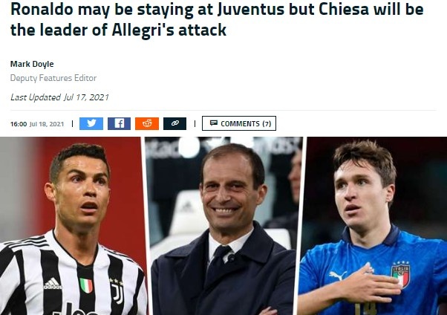This screenshot has width=447, height=315.
Task: Click the Puma logo on blue shirt
Action: 337,276
